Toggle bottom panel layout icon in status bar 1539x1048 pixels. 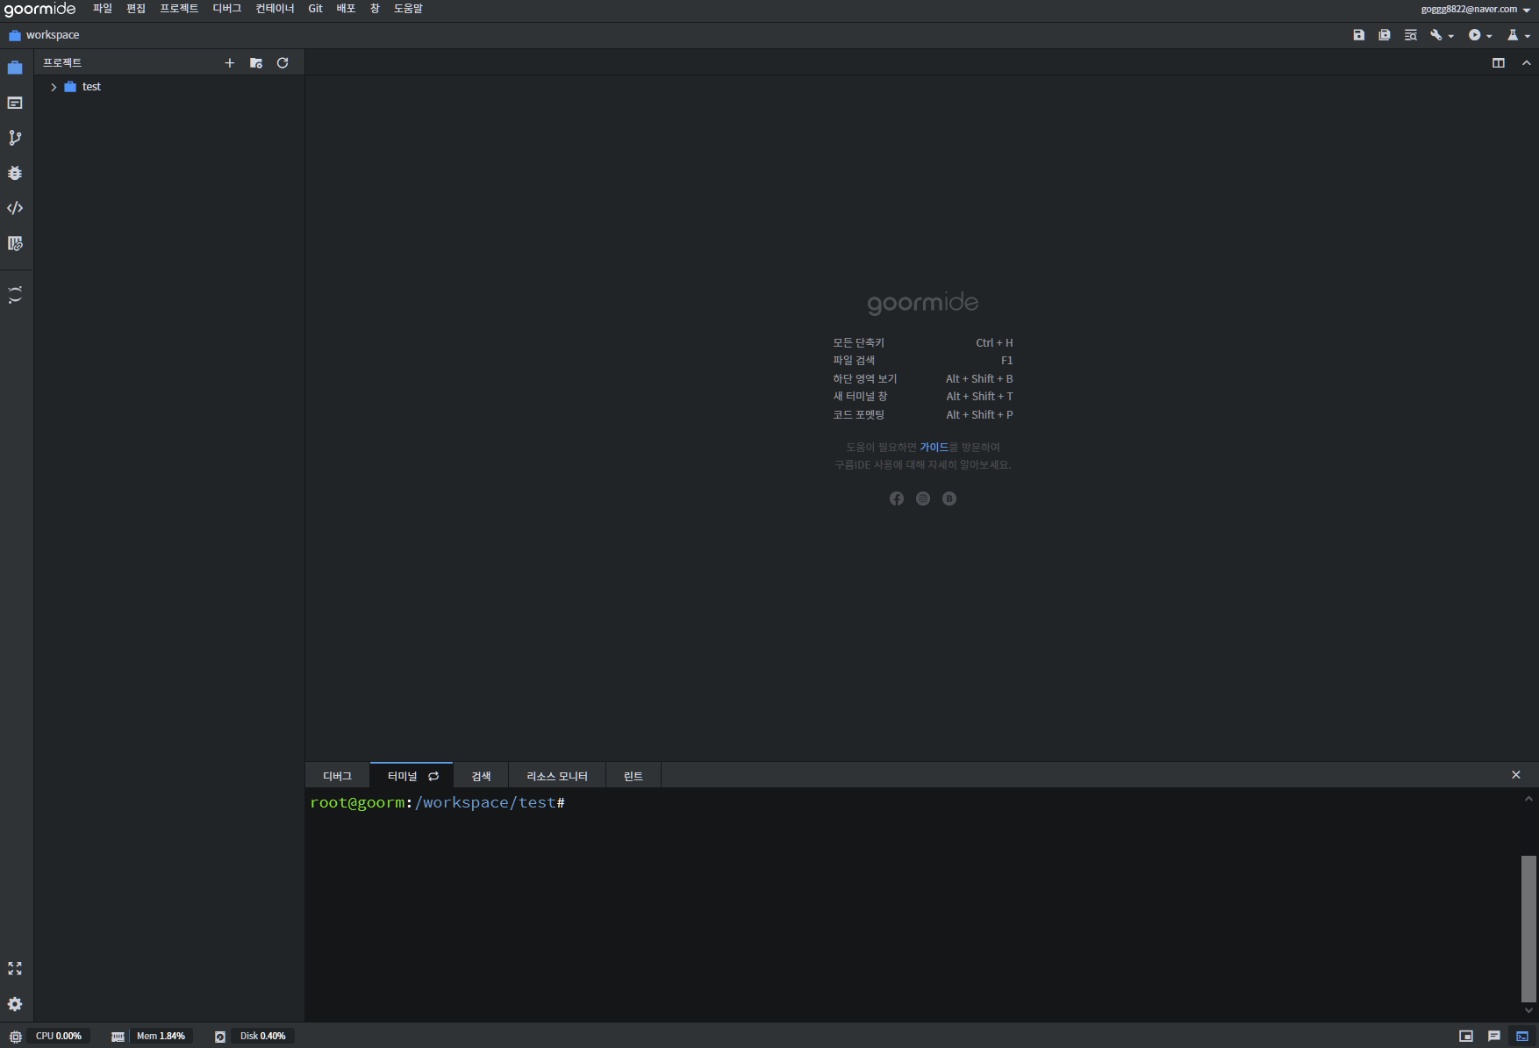tap(1466, 1037)
